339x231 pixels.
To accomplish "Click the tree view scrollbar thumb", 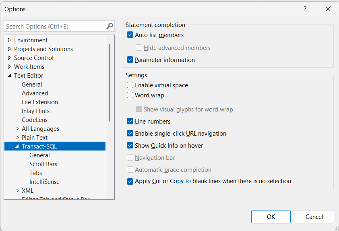I will [x=110, y=82].
